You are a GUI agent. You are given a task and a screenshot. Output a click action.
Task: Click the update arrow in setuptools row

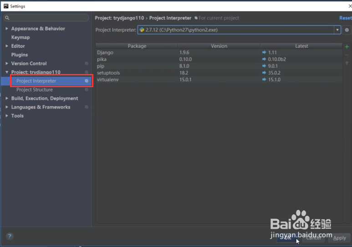[x=264, y=73]
